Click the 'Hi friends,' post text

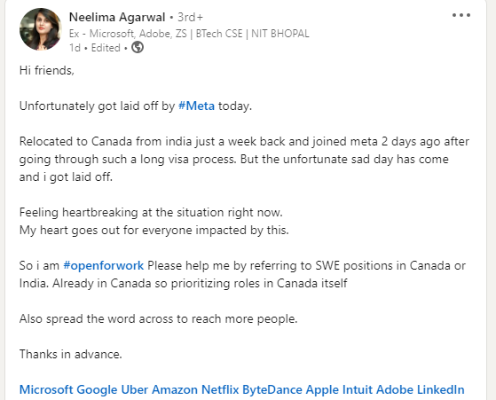point(47,70)
